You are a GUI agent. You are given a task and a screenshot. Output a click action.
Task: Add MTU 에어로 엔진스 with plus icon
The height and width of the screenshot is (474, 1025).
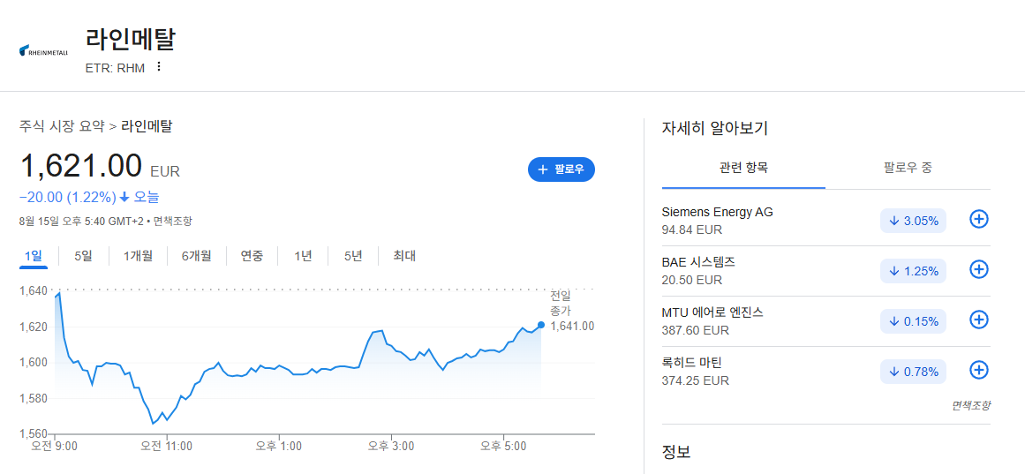(978, 320)
